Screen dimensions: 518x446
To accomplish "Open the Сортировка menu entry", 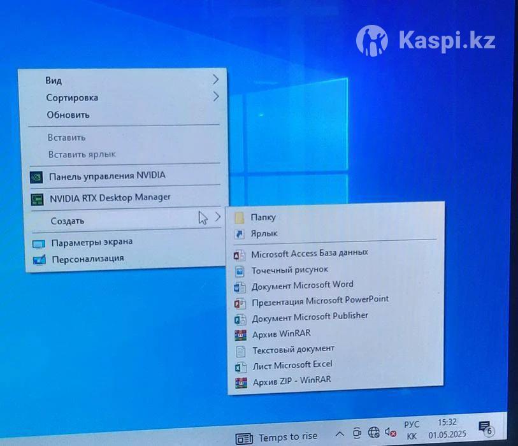I will [x=123, y=97].
